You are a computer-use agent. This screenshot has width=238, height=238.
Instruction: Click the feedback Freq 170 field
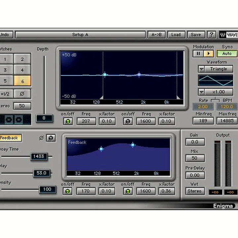[86, 191]
